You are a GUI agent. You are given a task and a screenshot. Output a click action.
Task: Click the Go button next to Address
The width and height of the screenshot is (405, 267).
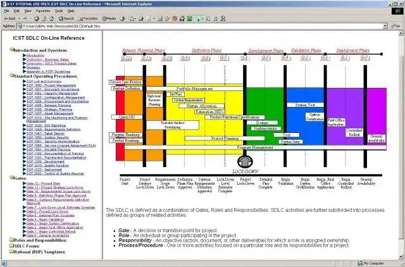click(x=396, y=26)
